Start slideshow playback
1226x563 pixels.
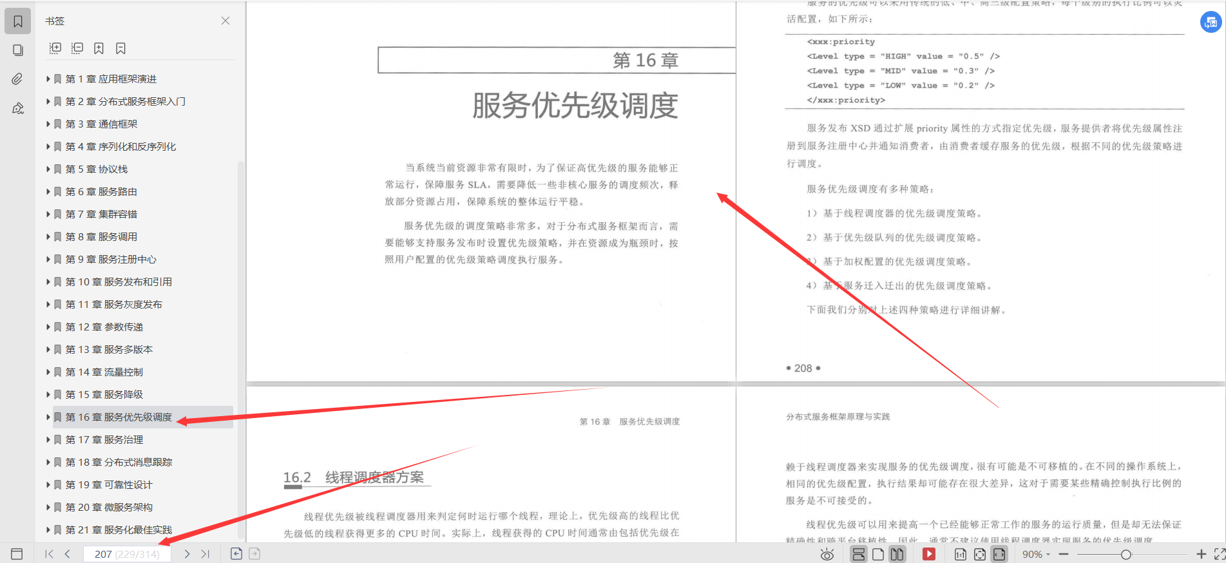(929, 554)
